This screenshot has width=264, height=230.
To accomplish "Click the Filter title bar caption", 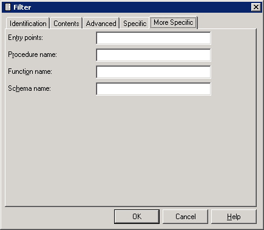I will coord(22,7).
